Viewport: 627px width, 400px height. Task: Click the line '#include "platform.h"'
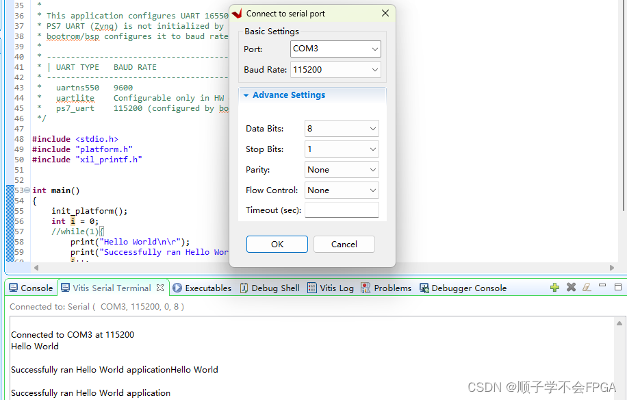(82, 149)
